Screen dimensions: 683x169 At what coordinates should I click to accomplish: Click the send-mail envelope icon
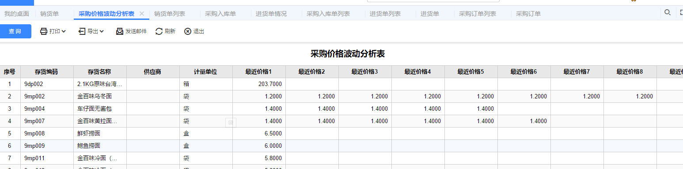(x=120, y=31)
